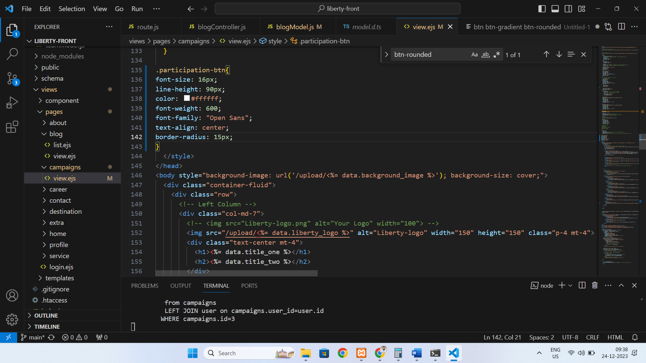Collapse the campaigns folder
The height and width of the screenshot is (363, 646).
[x=65, y=167]
